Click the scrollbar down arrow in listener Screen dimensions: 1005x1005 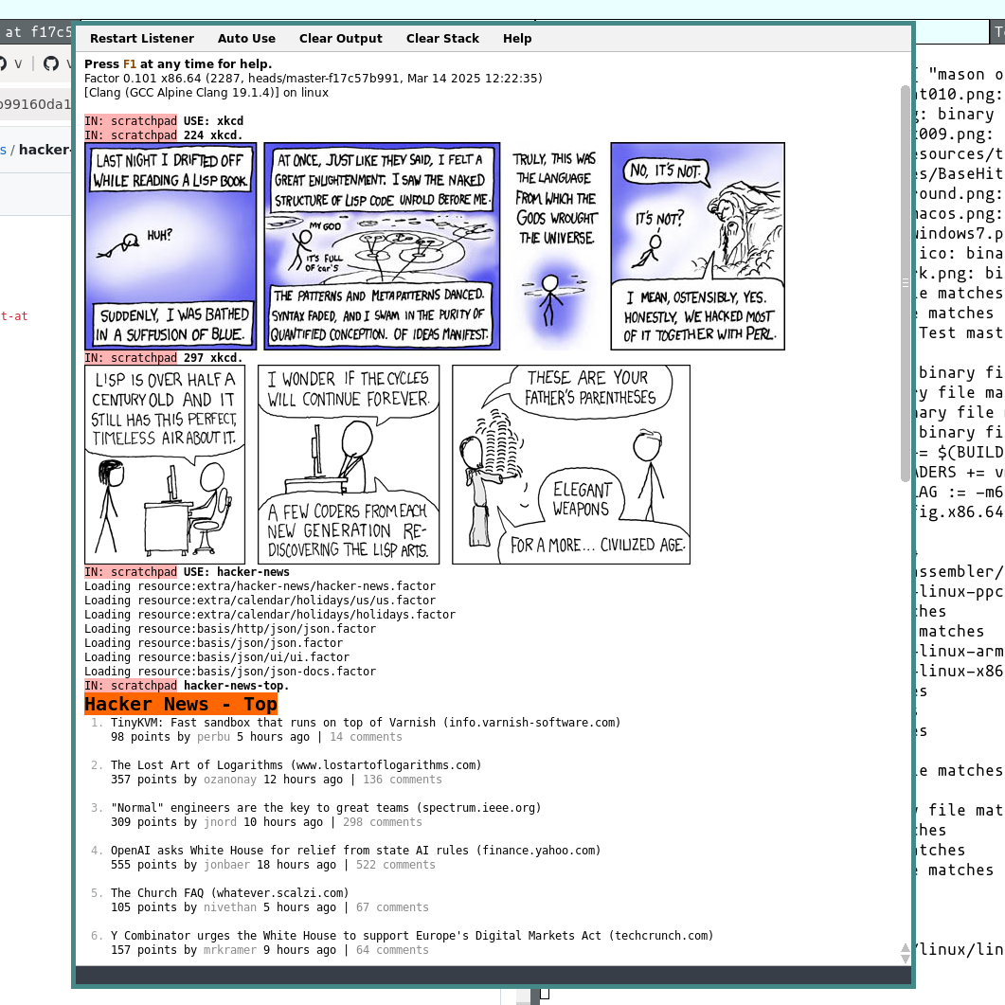[x=905, y=959]
